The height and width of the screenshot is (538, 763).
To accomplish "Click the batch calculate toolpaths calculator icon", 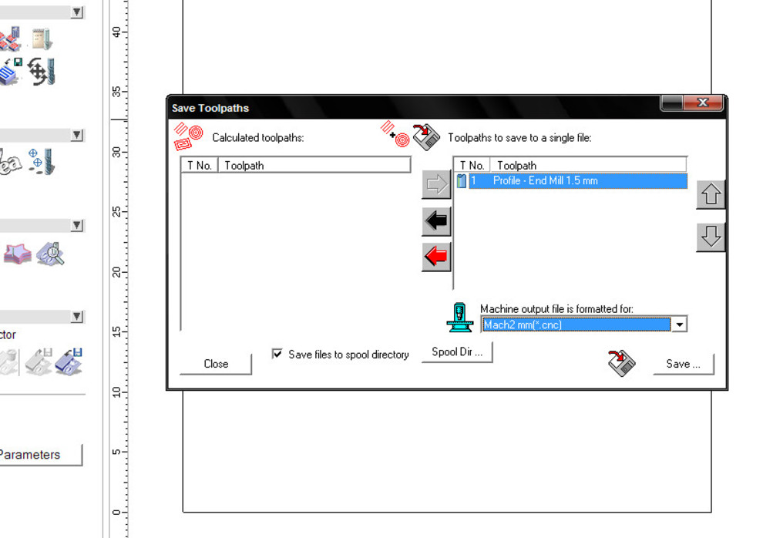I will (x=11, y=39).
